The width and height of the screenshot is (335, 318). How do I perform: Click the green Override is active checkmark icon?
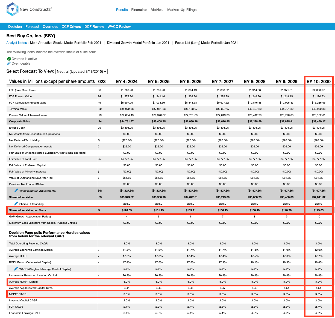point(9,59)
